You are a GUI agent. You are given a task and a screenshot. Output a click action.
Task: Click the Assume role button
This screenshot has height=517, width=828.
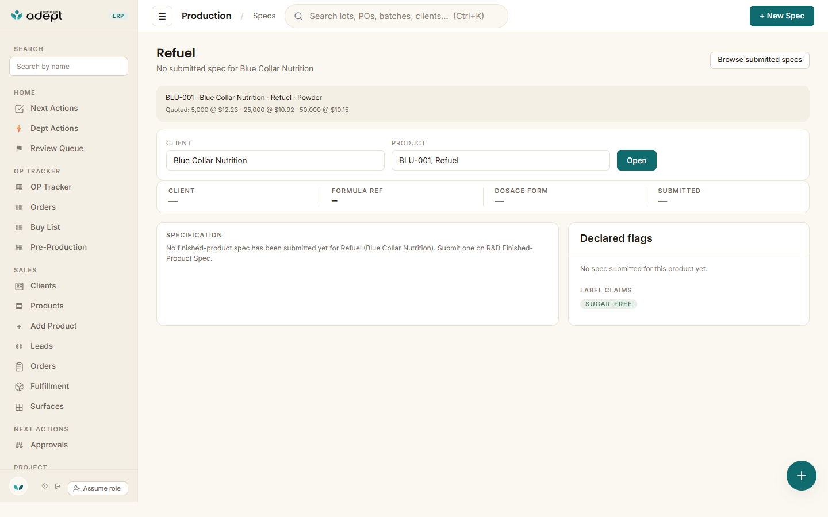(98, 488)
